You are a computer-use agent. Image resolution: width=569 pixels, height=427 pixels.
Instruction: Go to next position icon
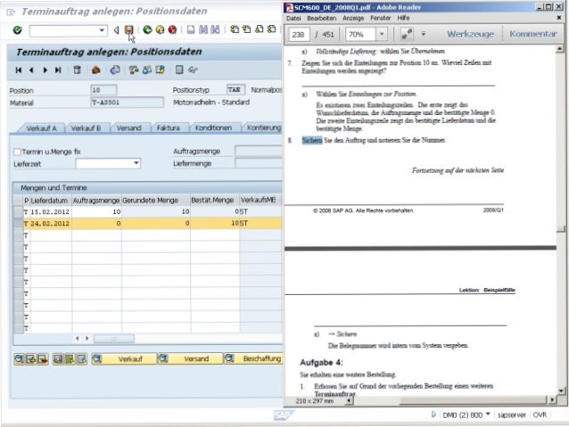[x=45, y=70]
